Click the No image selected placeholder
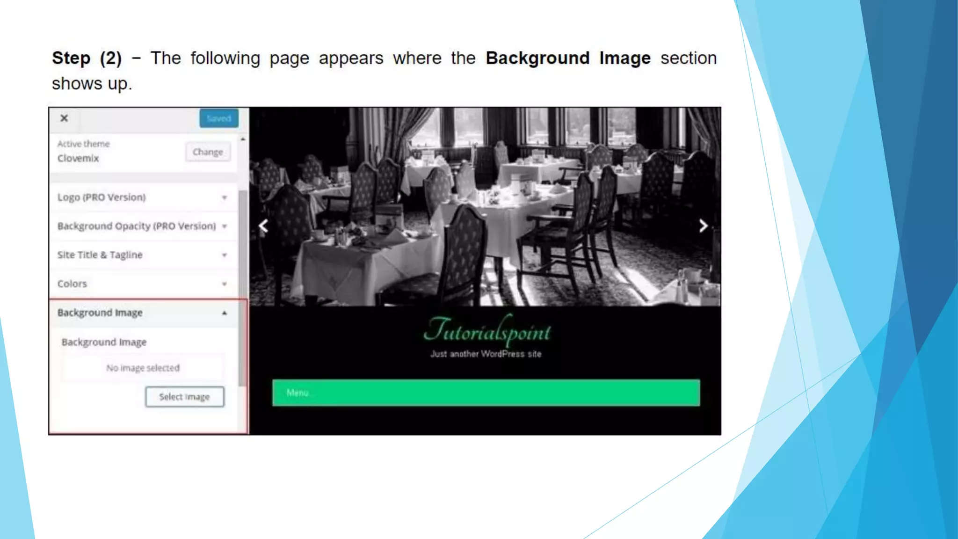Screen dimensions: 958x539 tap(143, 368)
